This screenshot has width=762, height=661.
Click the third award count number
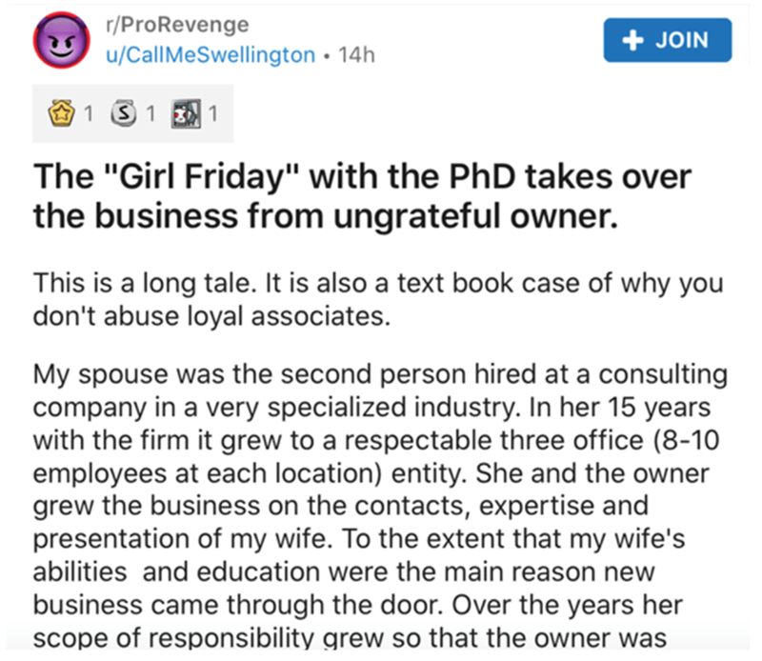pos(212,117)
